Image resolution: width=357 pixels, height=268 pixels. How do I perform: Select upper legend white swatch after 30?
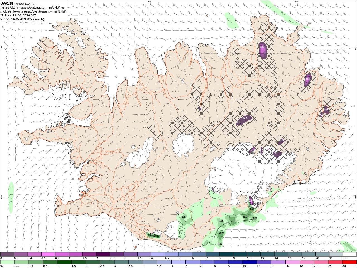[x=350, y=254]
